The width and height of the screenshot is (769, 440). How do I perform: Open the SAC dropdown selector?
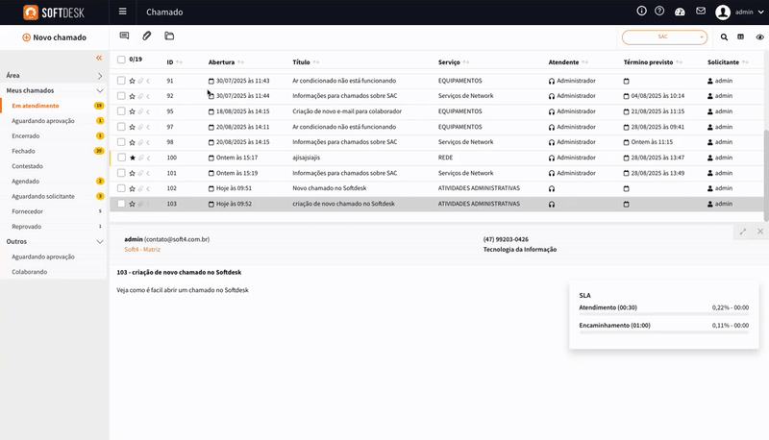coord(664,37)
